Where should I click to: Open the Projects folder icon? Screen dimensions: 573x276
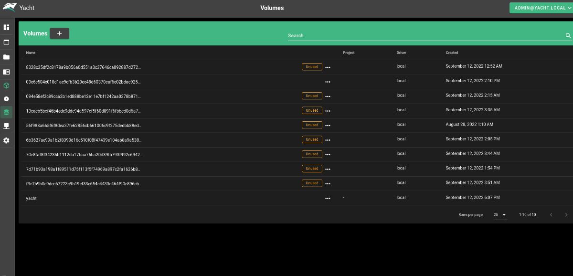[6, 57]
